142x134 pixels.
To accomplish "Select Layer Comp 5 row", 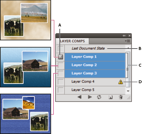I will [x=95, y=90].
